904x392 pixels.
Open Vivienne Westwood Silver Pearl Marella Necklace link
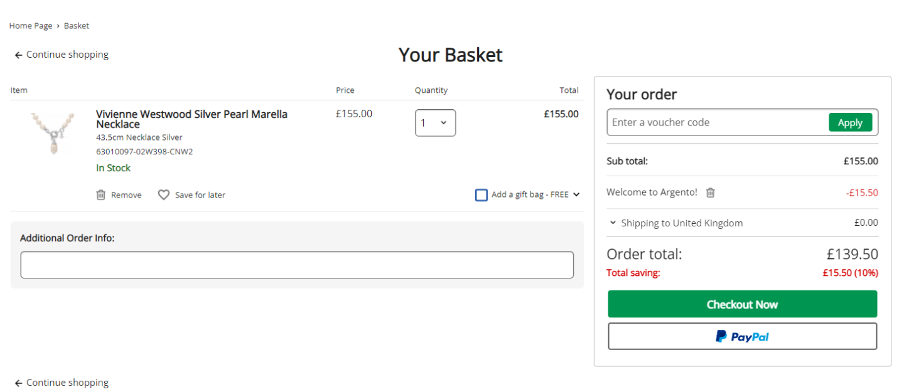coord(191,119)
